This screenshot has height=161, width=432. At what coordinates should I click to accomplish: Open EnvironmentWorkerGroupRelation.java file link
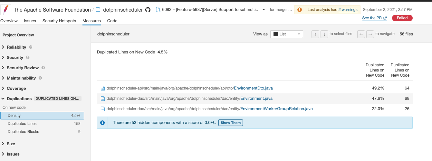[x=277, y=109]
